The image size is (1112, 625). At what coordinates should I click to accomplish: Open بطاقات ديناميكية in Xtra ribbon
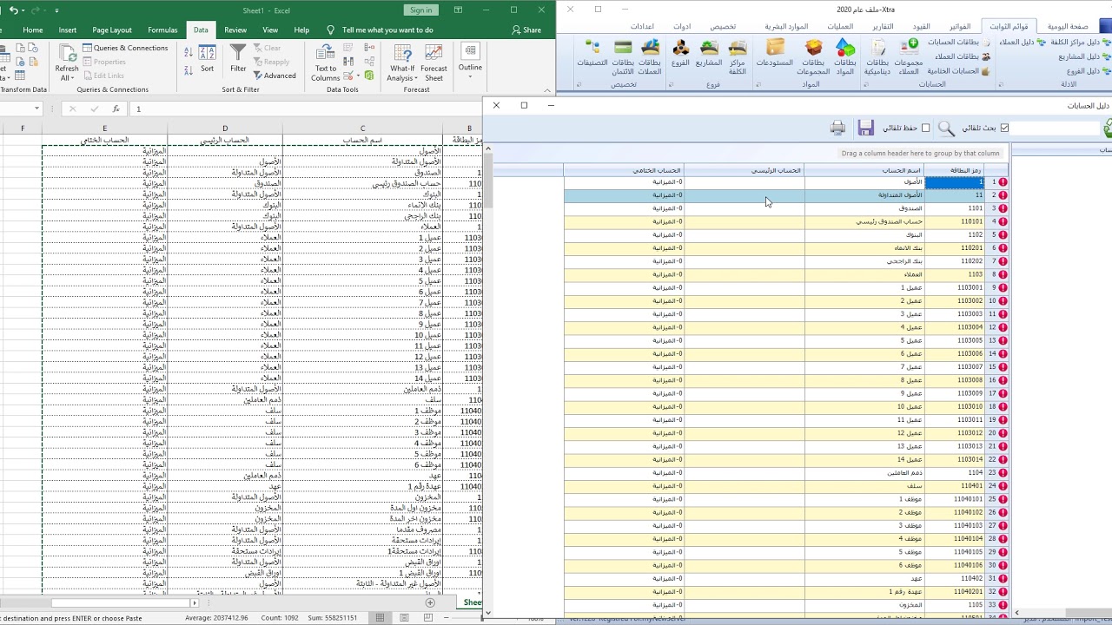pyautogui.click(x=877, y=56)
